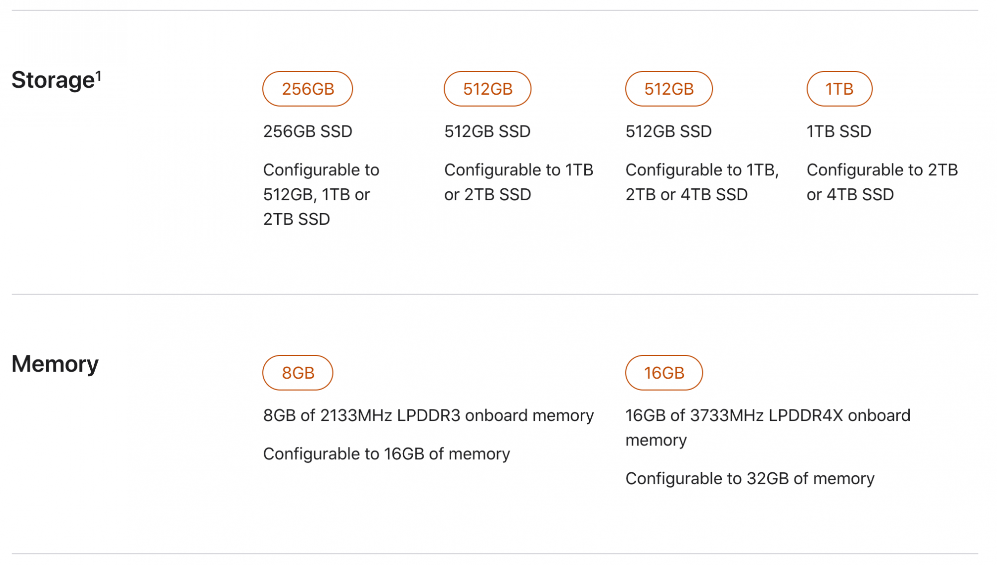The width and height of the screenshot is (997, 565).
Task: Click the 512GB SSD text in second column
Action: pos(487,132)
